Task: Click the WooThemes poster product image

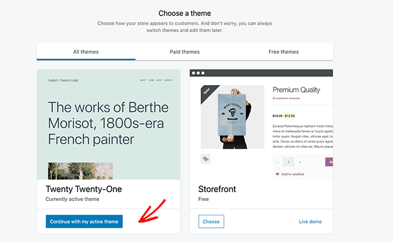Action: pyautogui.click(x=232, y=117)
